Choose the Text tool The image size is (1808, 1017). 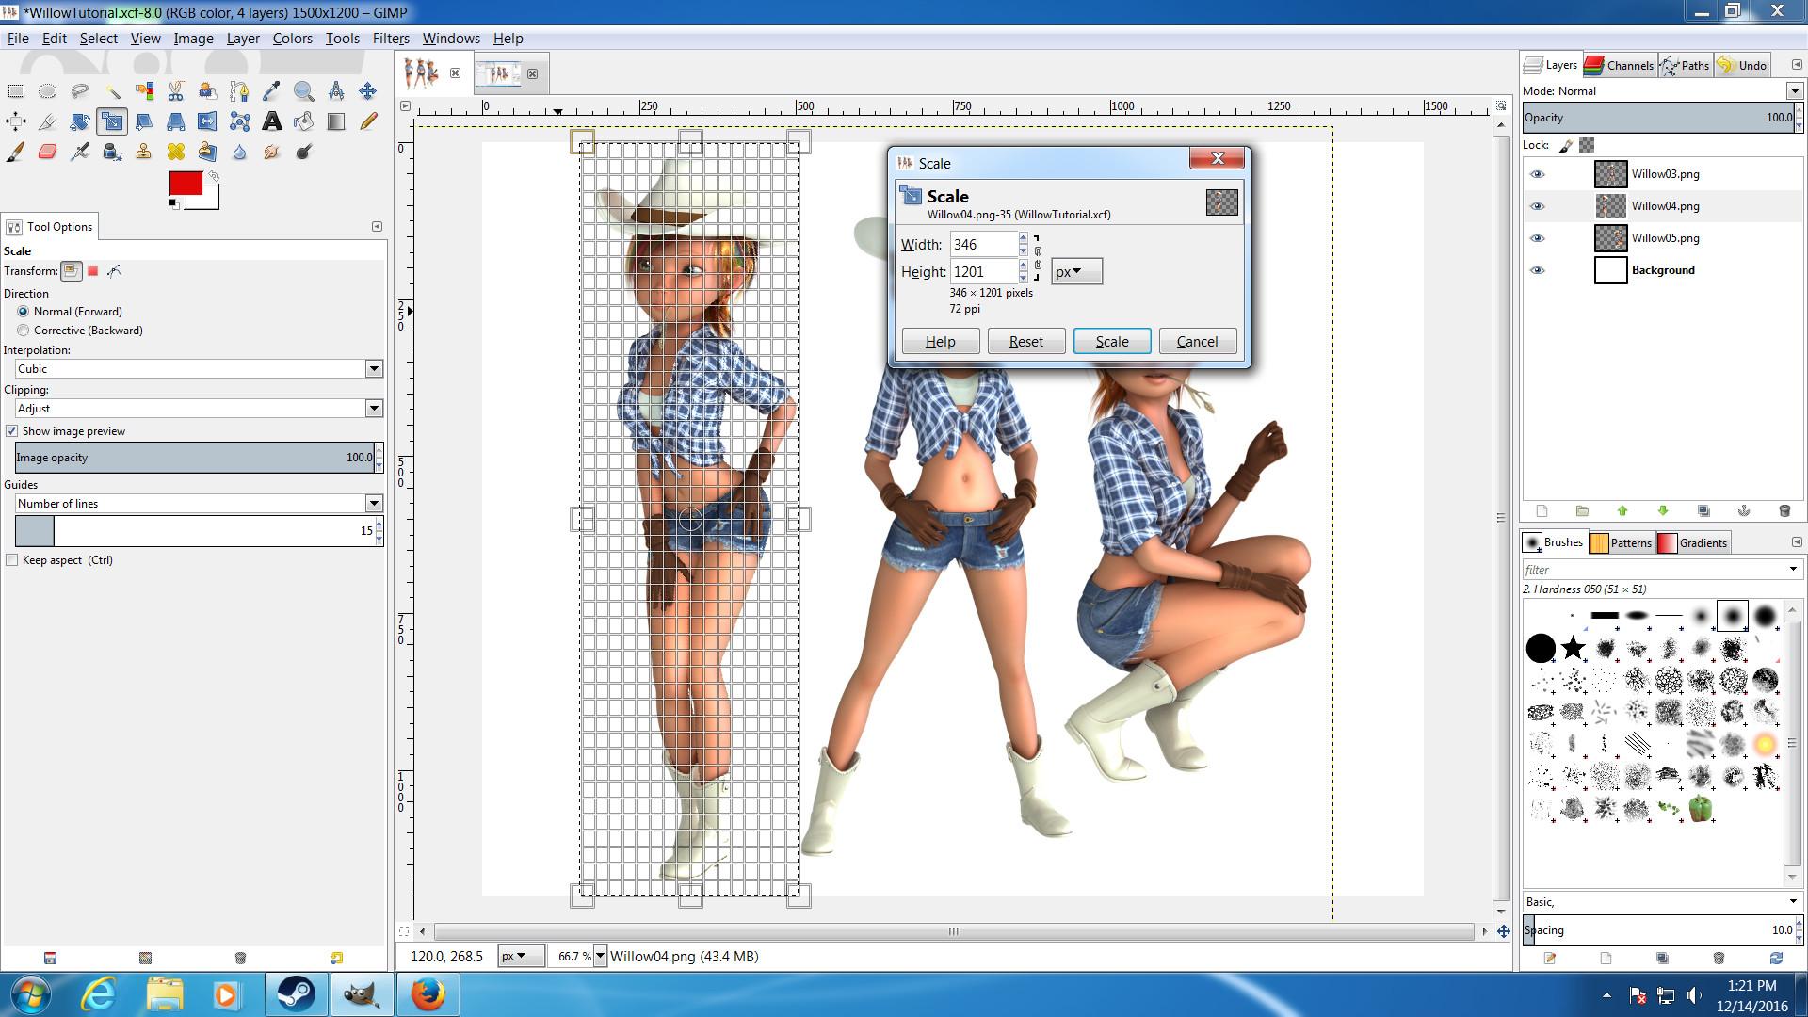(271, 121)
